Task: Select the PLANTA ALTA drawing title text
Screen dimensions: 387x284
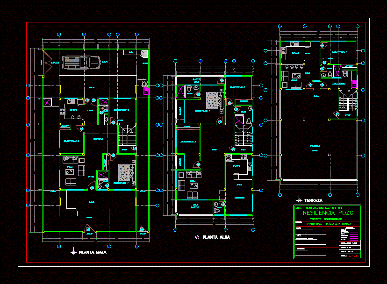Action: point(216,237)
